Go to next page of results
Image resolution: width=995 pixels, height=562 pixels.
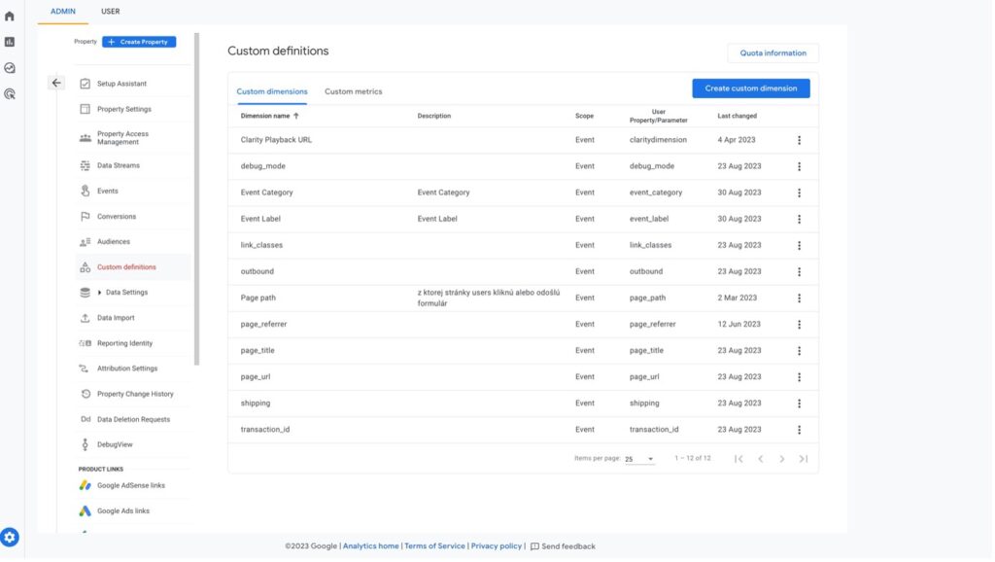(782, 459)
